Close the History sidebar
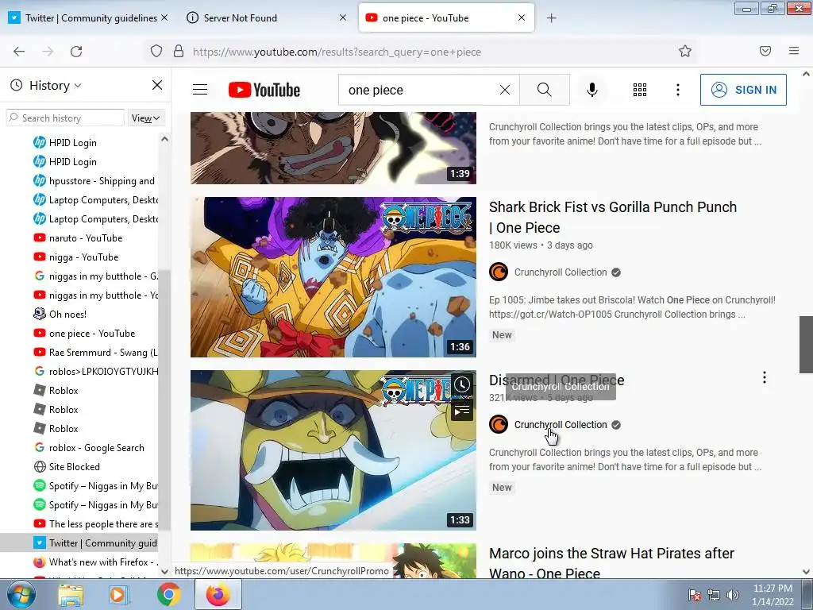Viewport: 813px width, 610px height. click(x=157, y=85)
